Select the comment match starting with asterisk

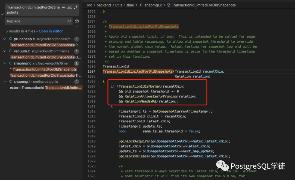tap(43, 69)
